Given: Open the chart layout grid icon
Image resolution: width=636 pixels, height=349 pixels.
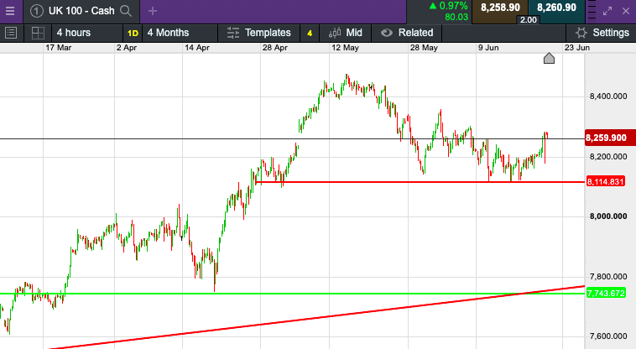Looking at the screenshot, I should (38, 33).
